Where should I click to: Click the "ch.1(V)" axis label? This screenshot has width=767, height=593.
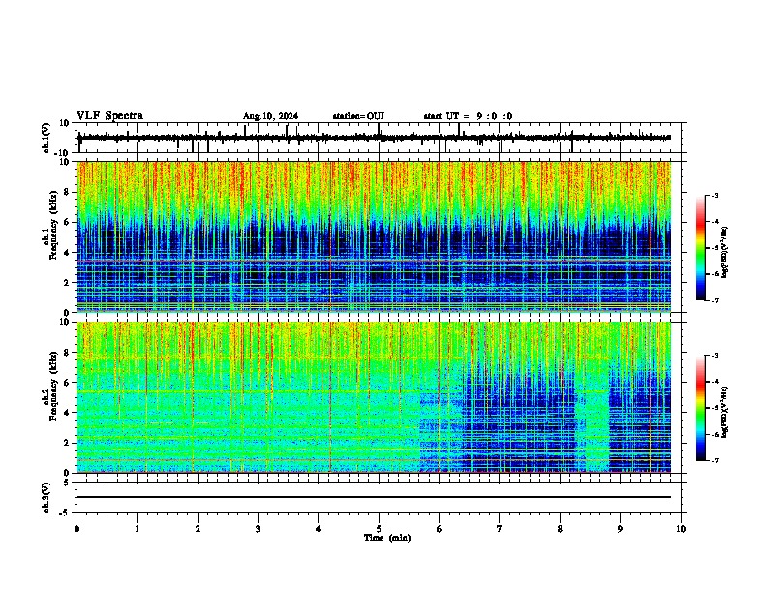pyautogui.click(x=46, y=138)
